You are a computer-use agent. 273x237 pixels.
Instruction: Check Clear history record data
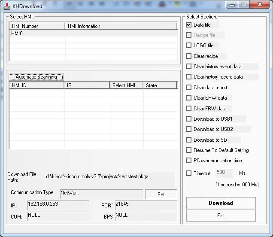[x=189, y=77]
